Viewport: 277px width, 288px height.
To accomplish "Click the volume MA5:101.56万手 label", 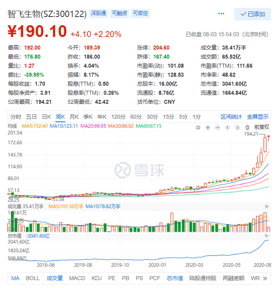I will (66, 206).
